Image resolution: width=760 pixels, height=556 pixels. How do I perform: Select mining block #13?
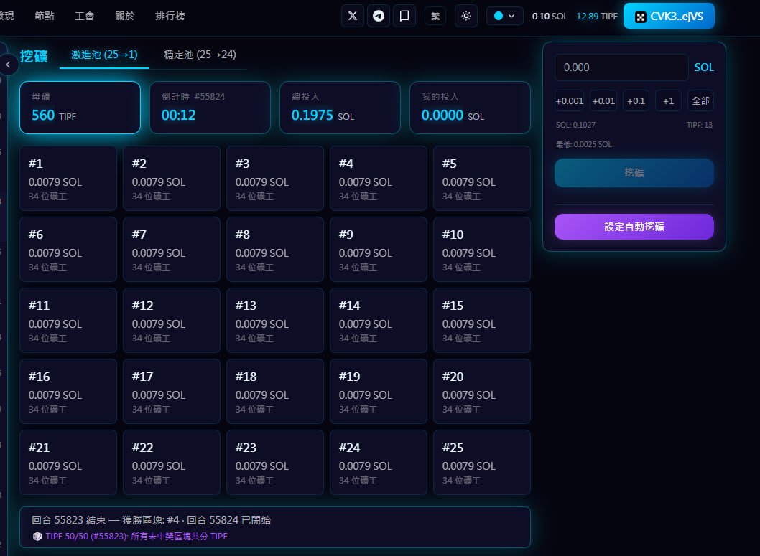click(275, 321)
